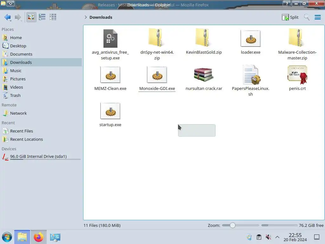This screenshot has height=244, width=325.
Task: Select MEMZ-Clean.exe file icon
Action: point(110,75)
